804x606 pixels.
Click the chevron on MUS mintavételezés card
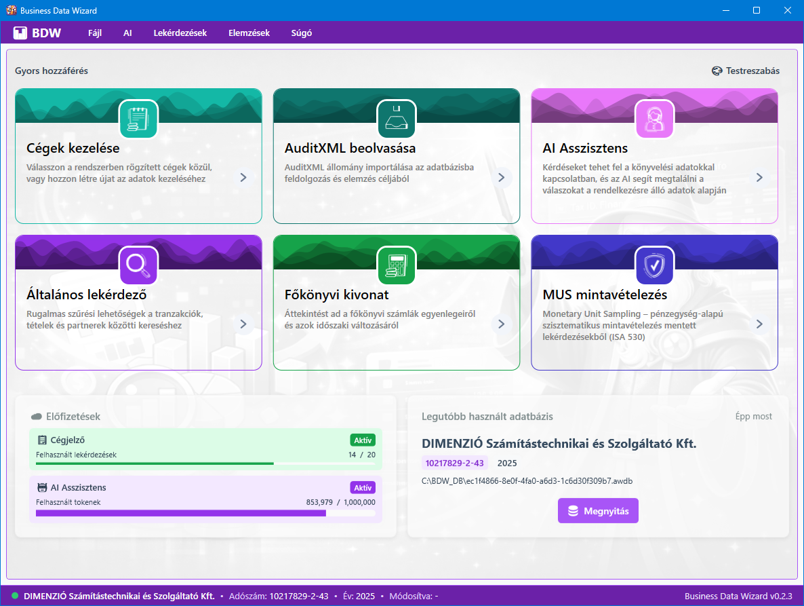pyautogui.click(x=759, y=324)
